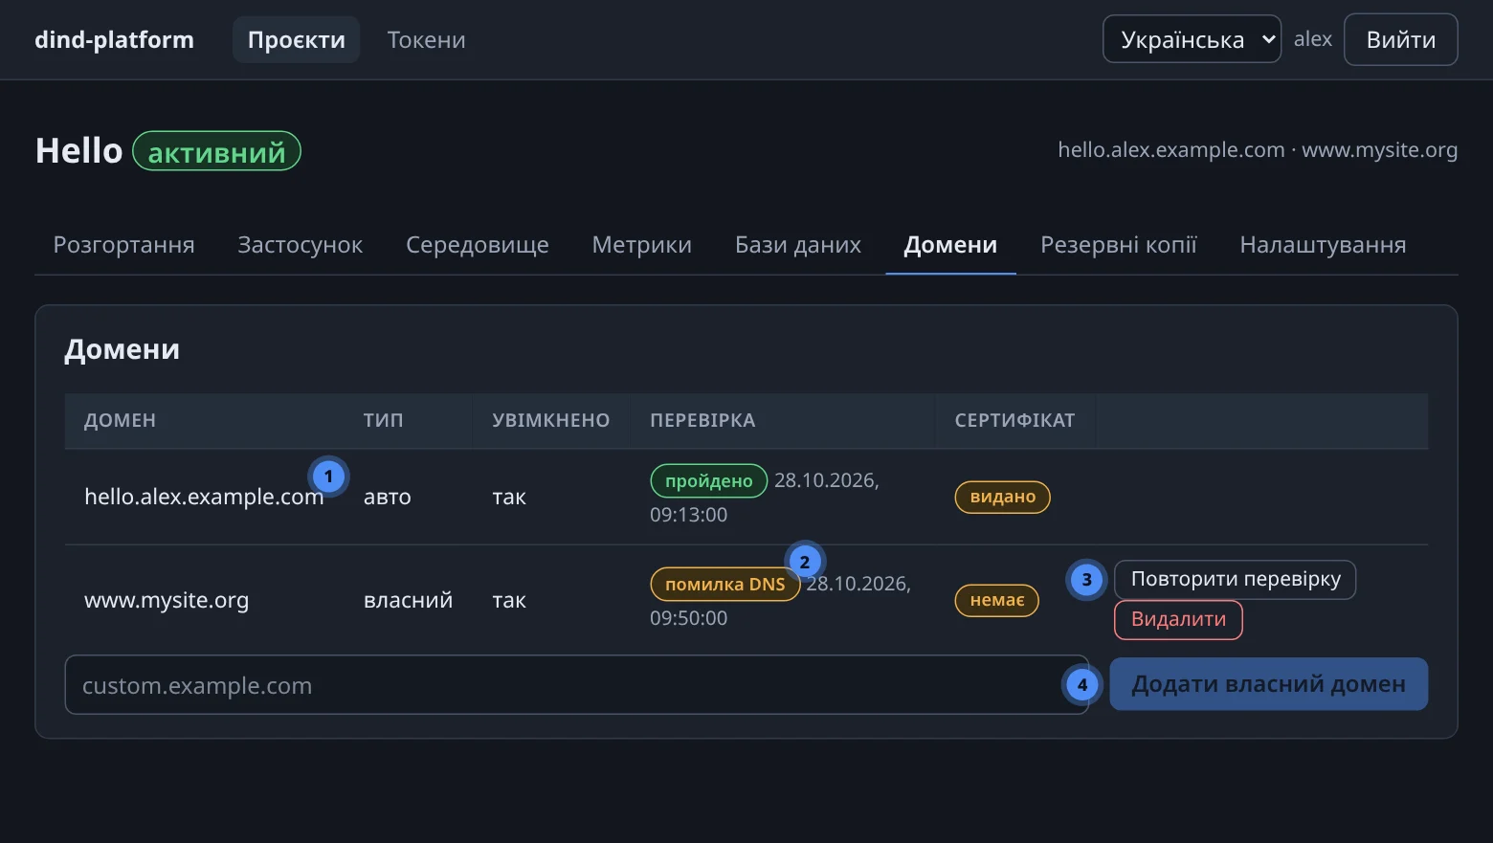Click the видано certificate badge
Viewport: 1493px width, 843px height.
point(1002,497)
